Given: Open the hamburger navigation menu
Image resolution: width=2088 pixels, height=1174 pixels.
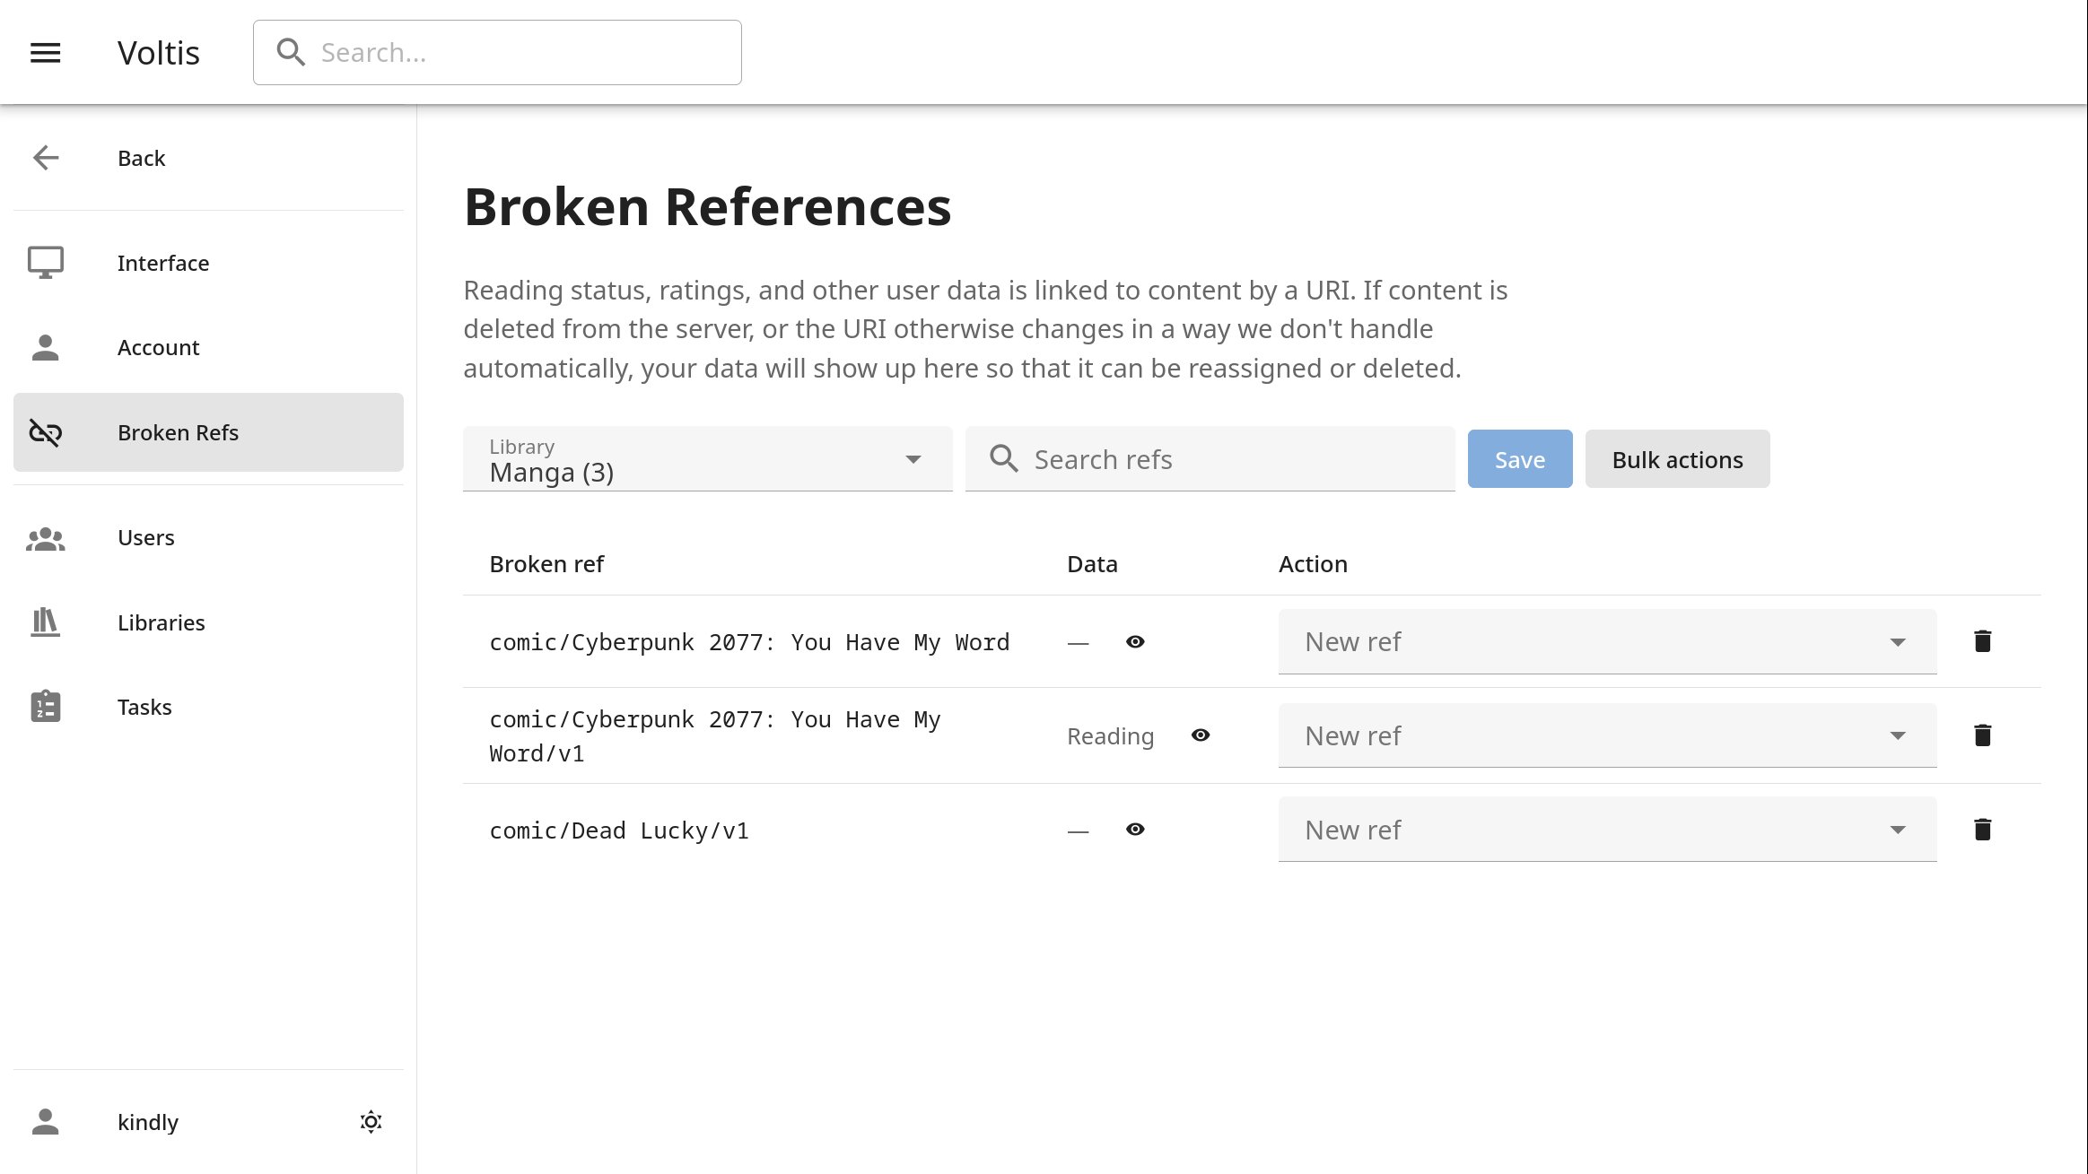Looking at the screenshot, I should click(45, 52).
